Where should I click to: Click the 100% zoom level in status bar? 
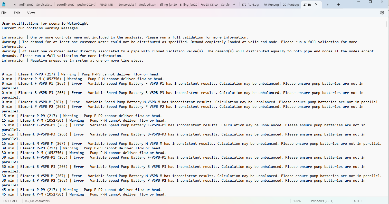297,201
